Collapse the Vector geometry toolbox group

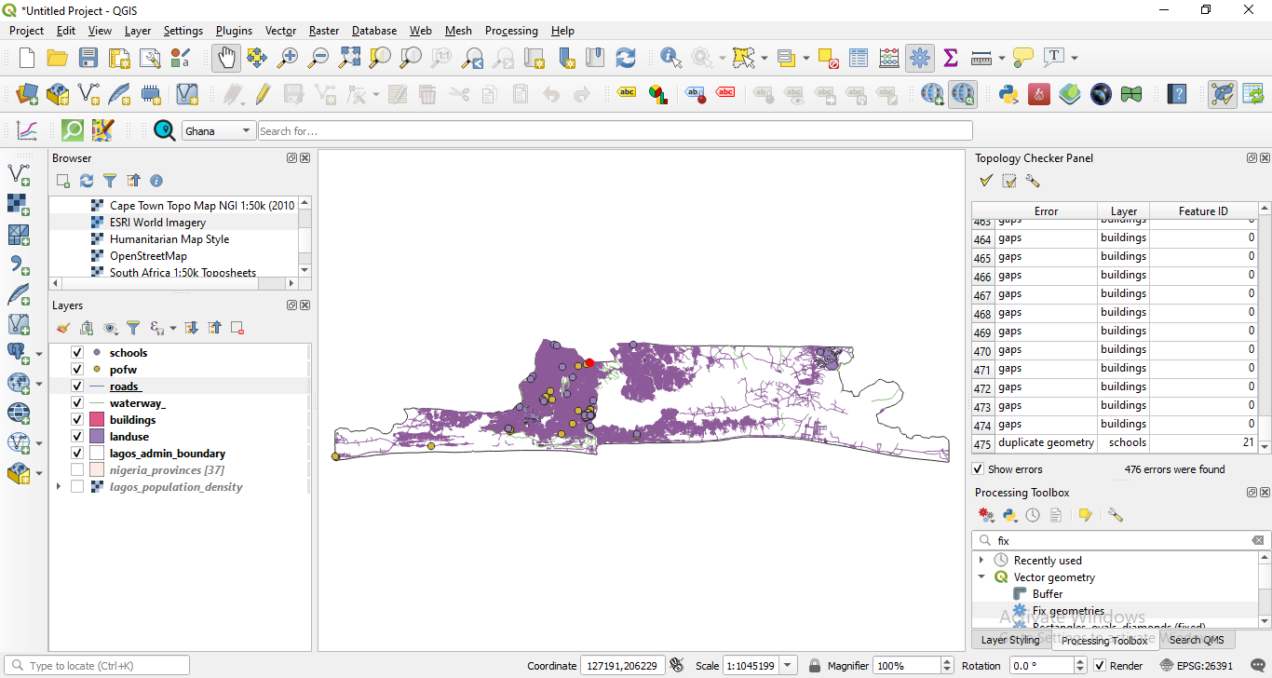(x=981, y=577)
